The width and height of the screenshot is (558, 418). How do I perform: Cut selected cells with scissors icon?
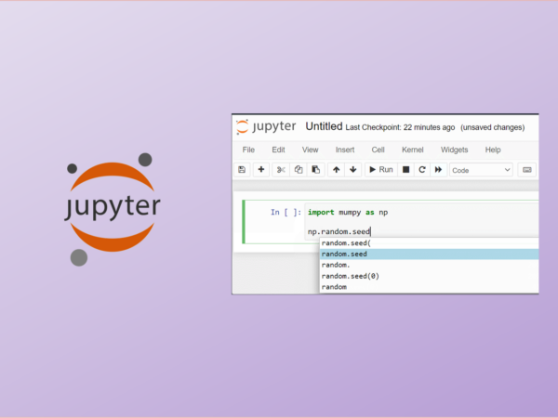280,170
